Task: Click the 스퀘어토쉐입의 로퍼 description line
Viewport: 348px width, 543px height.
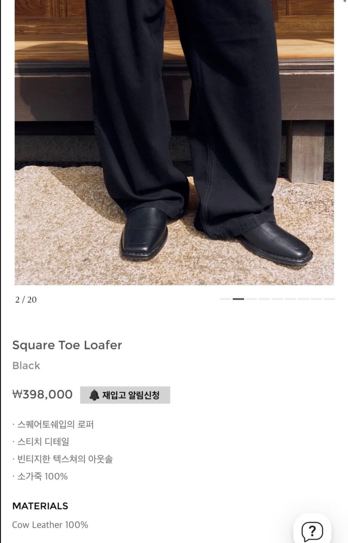Action: [53, 424]
